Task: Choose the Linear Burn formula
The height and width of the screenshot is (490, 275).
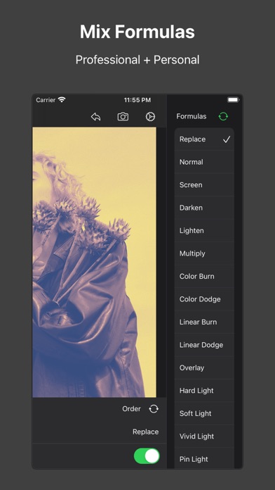Action: pos(204,322)
